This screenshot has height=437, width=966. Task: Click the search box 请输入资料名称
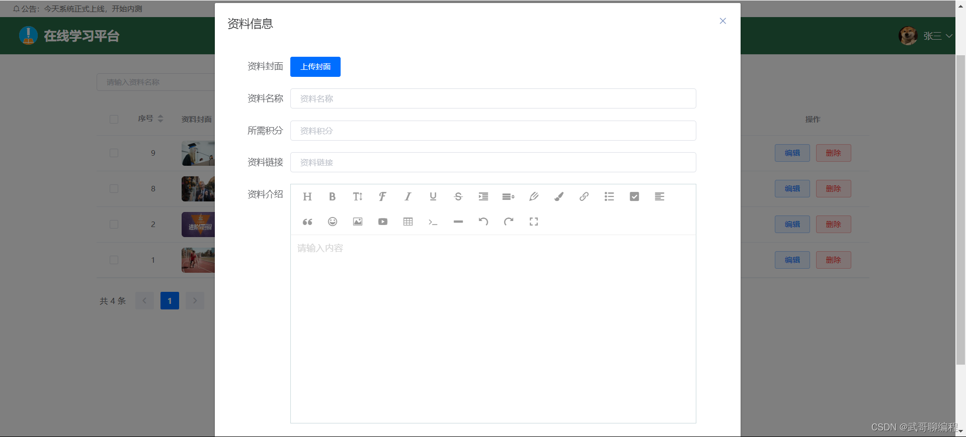pos(156,82)
